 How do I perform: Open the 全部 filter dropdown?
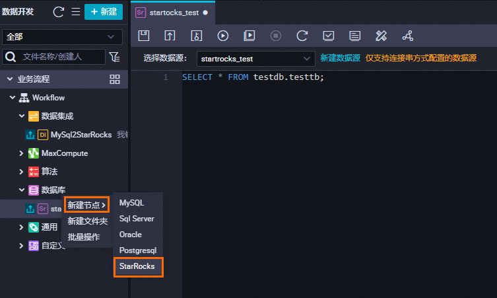coord(62,37)
